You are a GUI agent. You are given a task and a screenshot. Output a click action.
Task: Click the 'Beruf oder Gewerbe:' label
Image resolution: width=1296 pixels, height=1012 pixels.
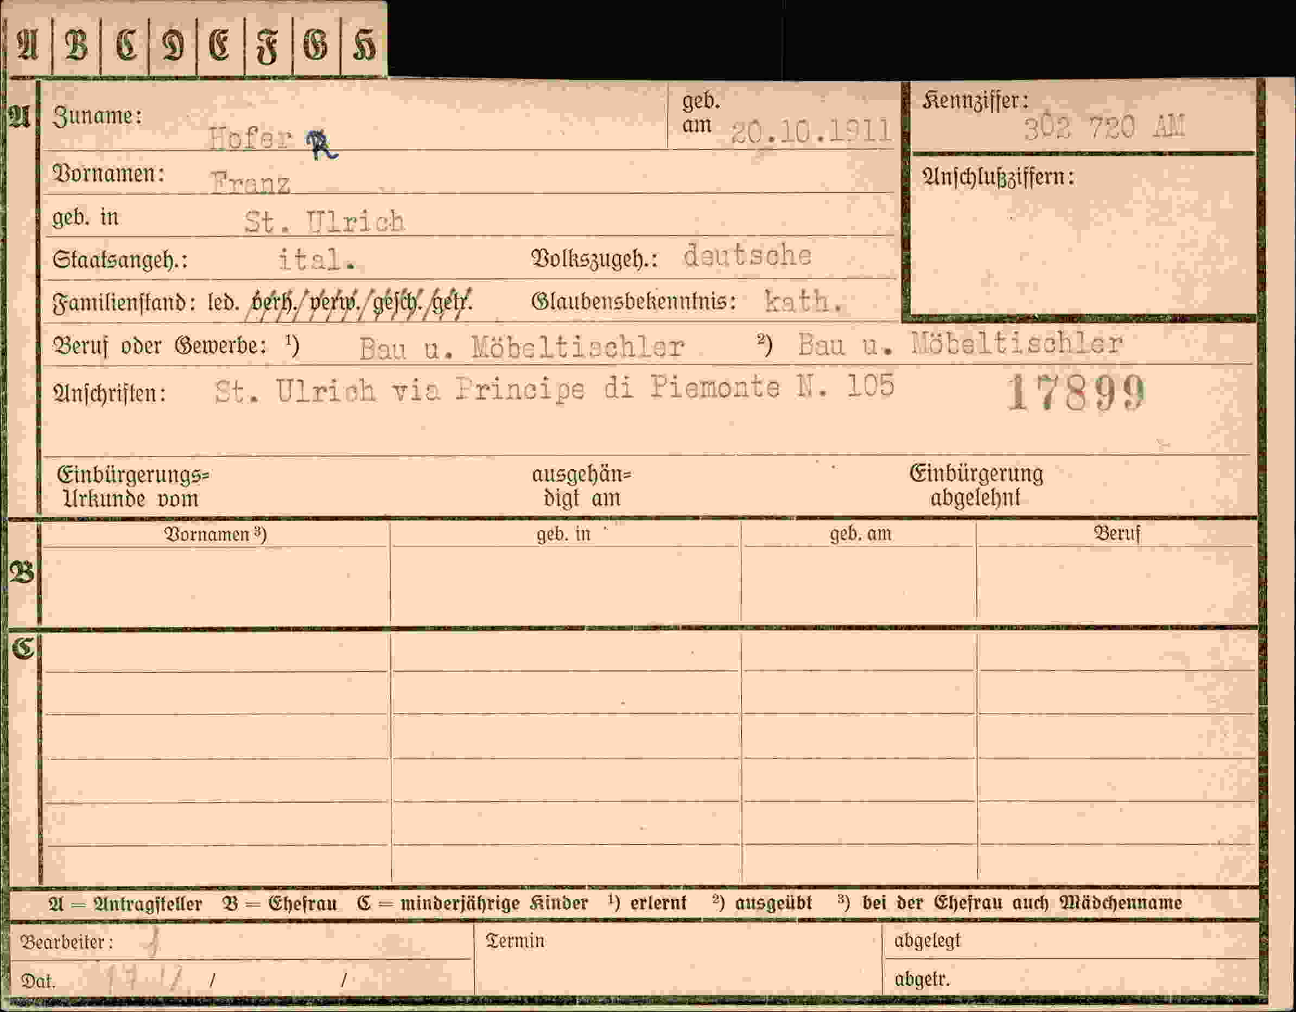click(160, 345)
